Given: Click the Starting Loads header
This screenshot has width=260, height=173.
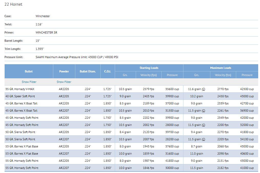Looking at the screenshot, I should (x=149, y=68).
